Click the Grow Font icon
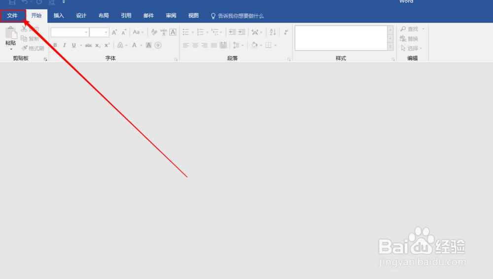 [114, 32]
